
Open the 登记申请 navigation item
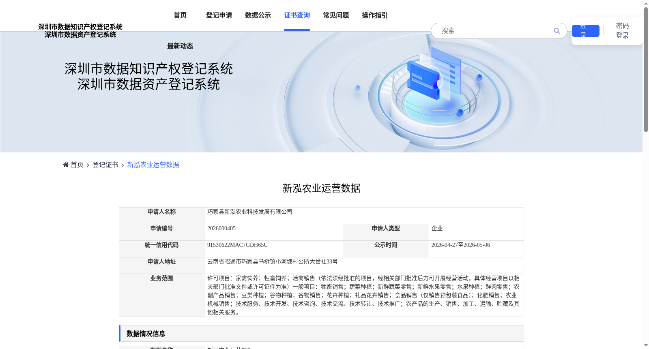[219, 15]
